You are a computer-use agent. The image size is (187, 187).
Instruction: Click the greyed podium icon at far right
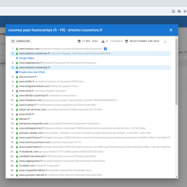[x=165, y=41]
